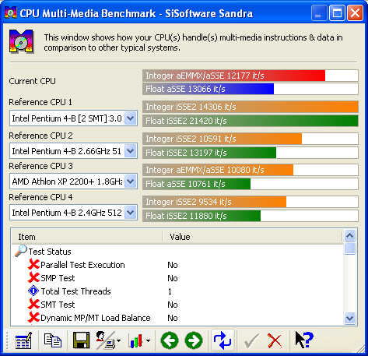
Task: Select the SMT Test row text
Action: (58, 305)
